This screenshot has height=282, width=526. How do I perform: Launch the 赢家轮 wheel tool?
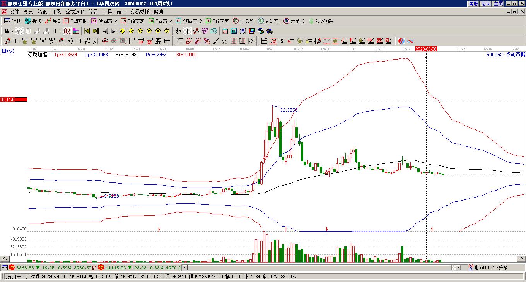269,21
